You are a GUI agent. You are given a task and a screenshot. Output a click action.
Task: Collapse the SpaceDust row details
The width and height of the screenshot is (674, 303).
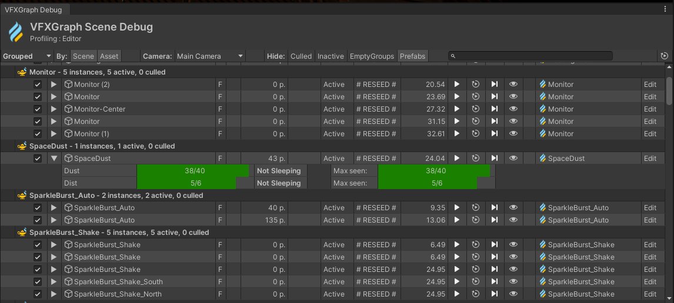coord(54,159)
